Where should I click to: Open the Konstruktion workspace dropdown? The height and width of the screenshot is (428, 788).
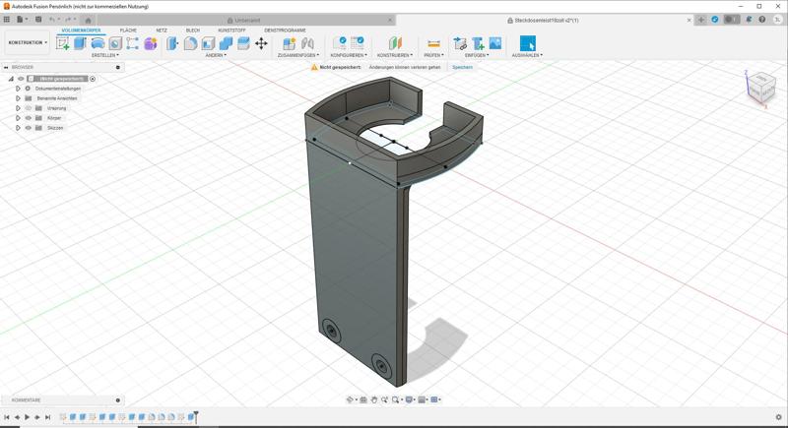(x=28, y=43)
